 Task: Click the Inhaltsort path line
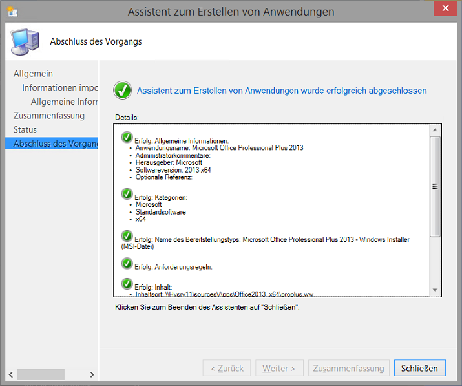(224, 294)
